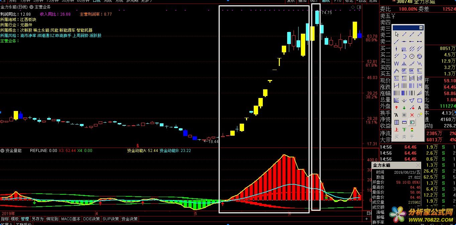Viewport: 456px width, 225px height.
Task: Select the GP golden ratio line tool
Action: (404, 70)
